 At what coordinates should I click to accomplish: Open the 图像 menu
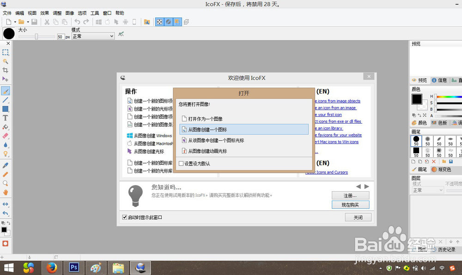[x=70, y=13]
